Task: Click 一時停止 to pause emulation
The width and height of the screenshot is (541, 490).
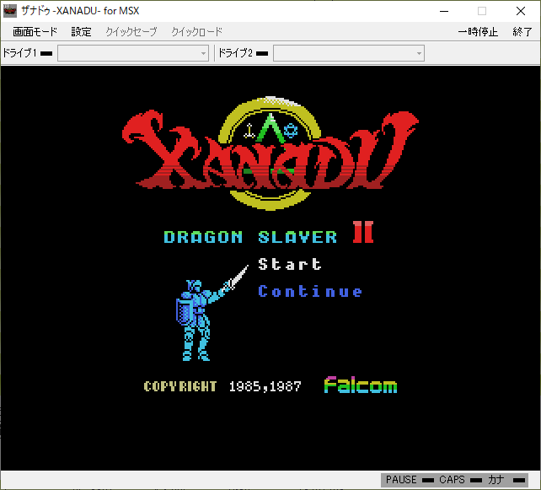Action: click(x=478, y=32)
